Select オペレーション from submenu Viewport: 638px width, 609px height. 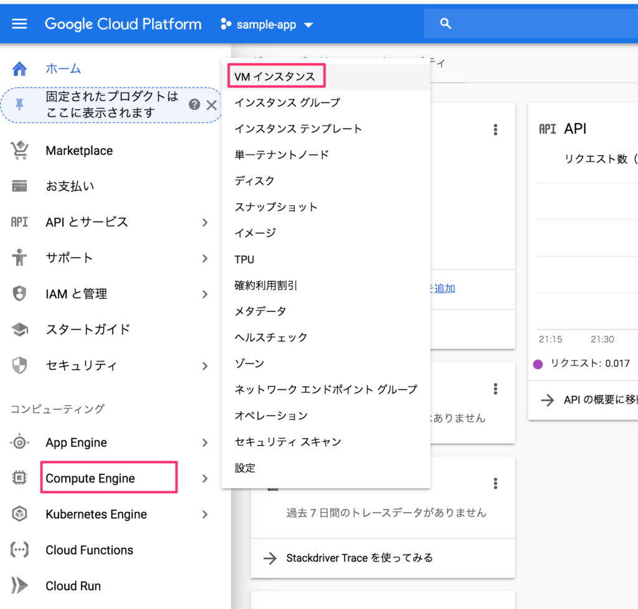325,416
